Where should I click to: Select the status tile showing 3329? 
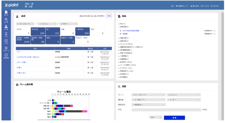pyautogui.click(x=23, y=40)
